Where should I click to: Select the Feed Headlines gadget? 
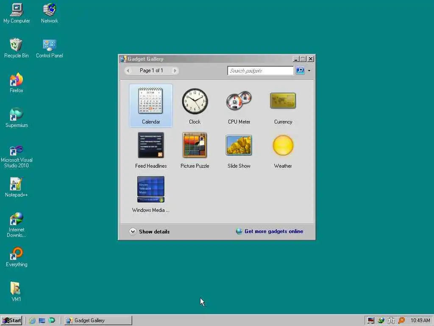click(x=151, y=150)
